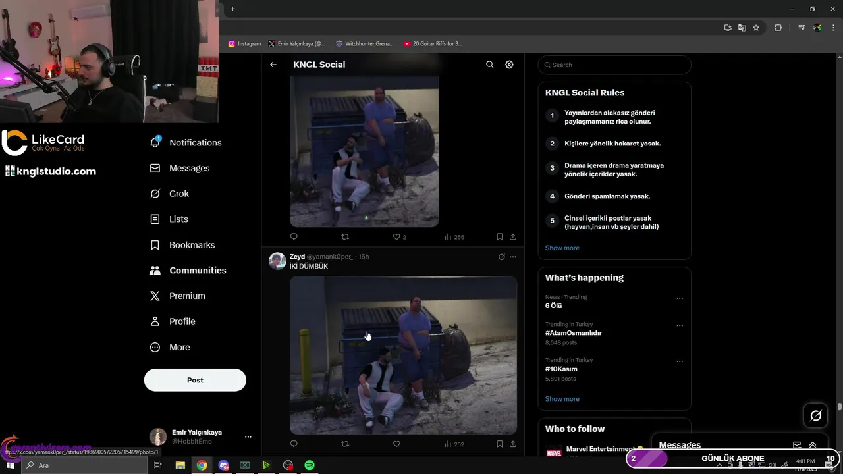Open Grok action on Zeyd's post

501,257
